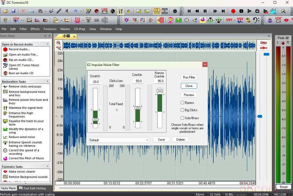Select the VST plugin icon
This screenshot has width=293, height=196.
[x=229, y=20]
